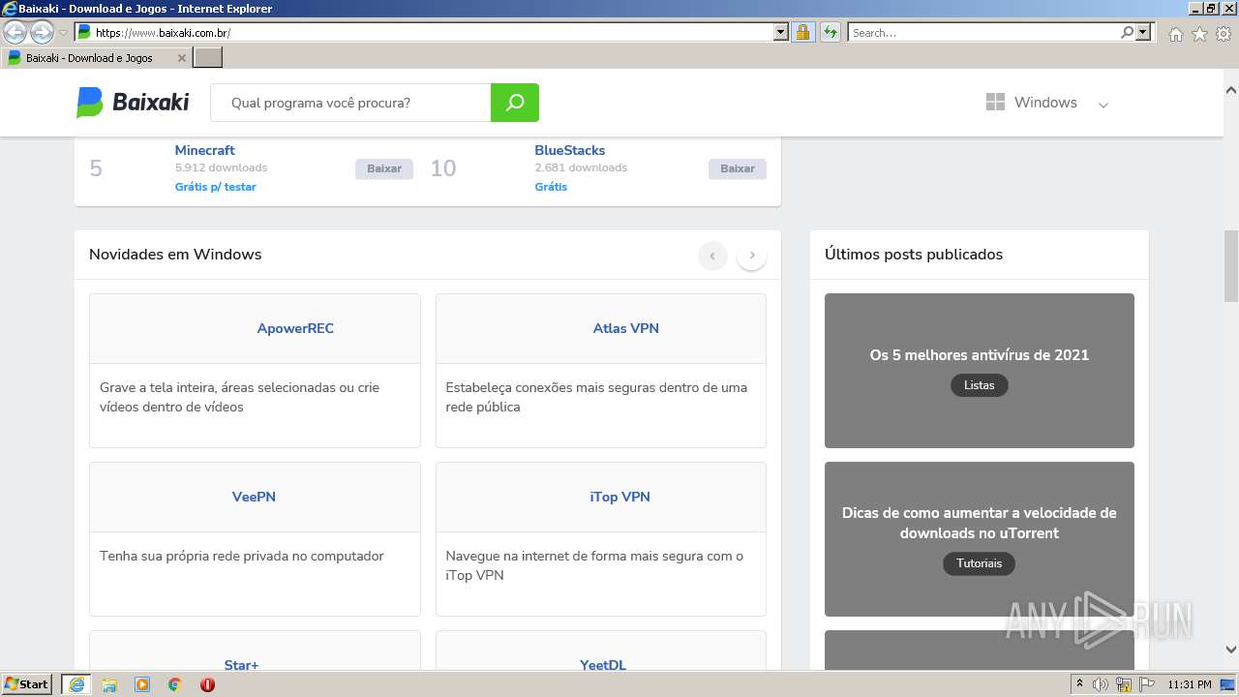Click the Listas category tag

click(x=980, y=385)
